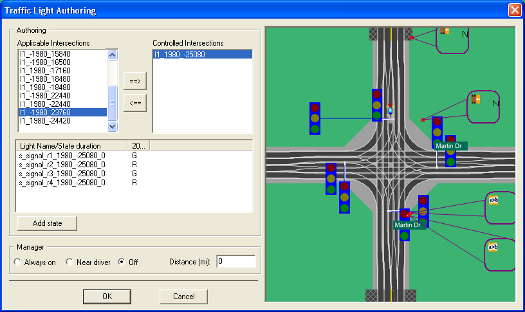Screen dimensions: 525x312
Task: Click the ==> add intersection button
Action: point(135,81)
